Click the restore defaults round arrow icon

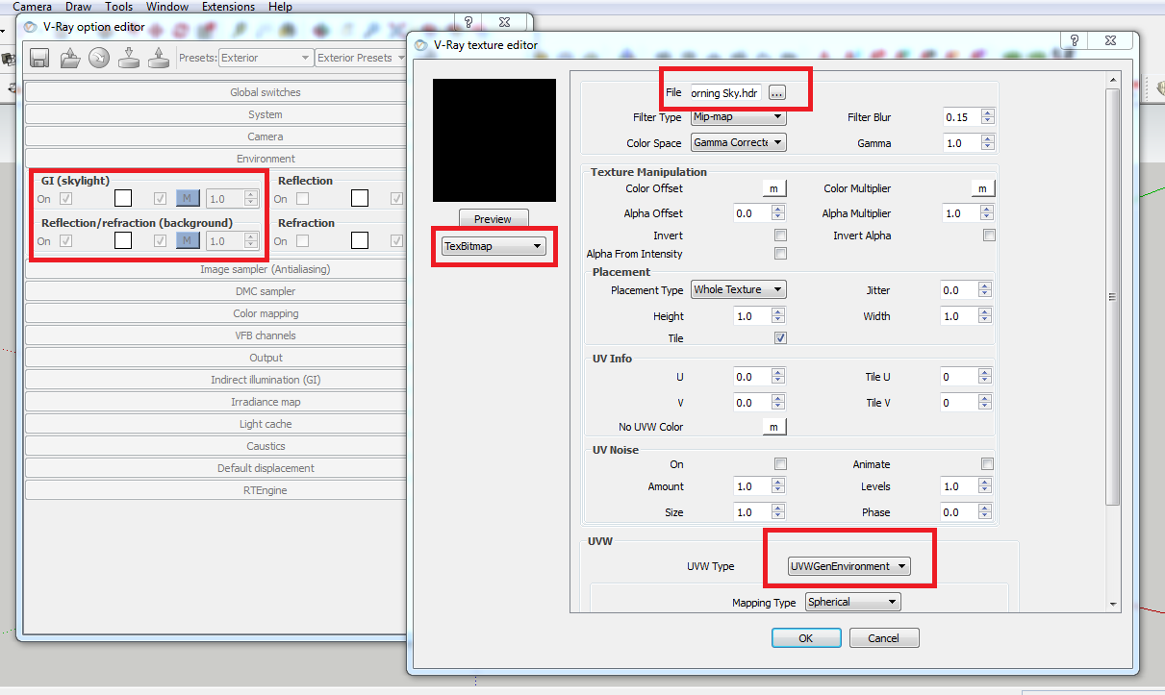pyautogui.click(x=98, y=58)
